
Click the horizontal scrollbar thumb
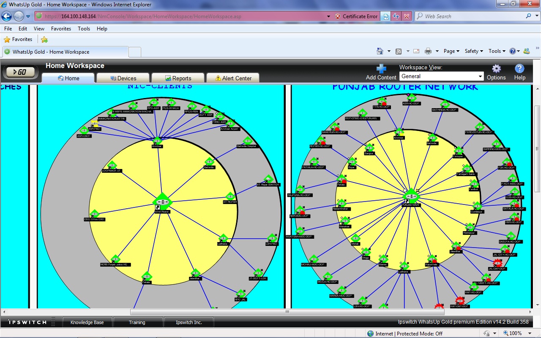point(287,312)
